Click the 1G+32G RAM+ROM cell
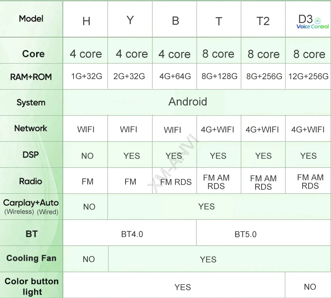Screen dimensions: 331x298 click(x=86, y=76)
